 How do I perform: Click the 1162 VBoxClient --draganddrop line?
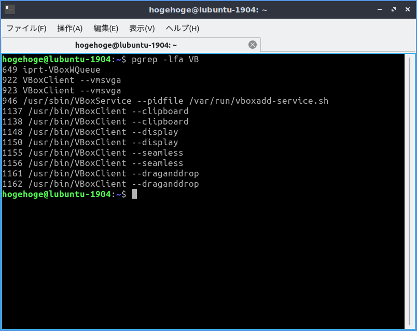pyautogui.click(x=101, y=184)
